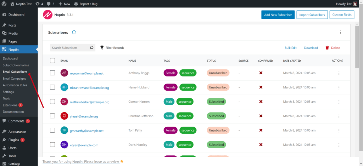Screen dimensions: 363x166
Task: Open Email Campaigns in Noptin submenu
Action: 14,78
